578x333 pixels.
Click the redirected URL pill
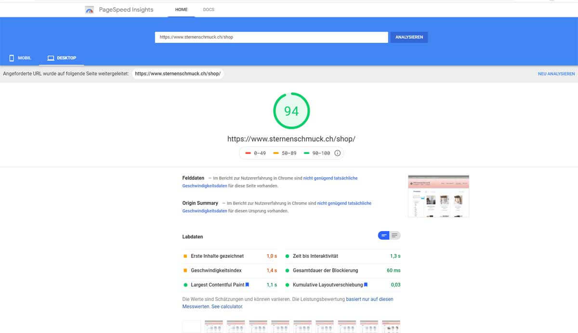[178, 74]
